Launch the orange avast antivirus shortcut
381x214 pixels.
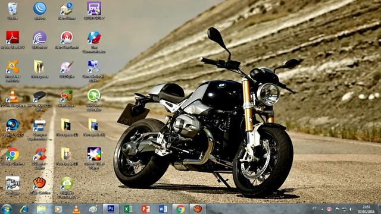[x=13, y=71]
